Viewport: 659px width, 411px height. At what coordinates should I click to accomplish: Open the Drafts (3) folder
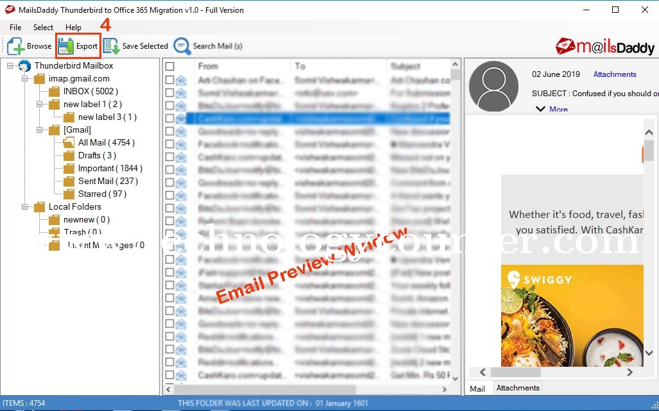97,155
